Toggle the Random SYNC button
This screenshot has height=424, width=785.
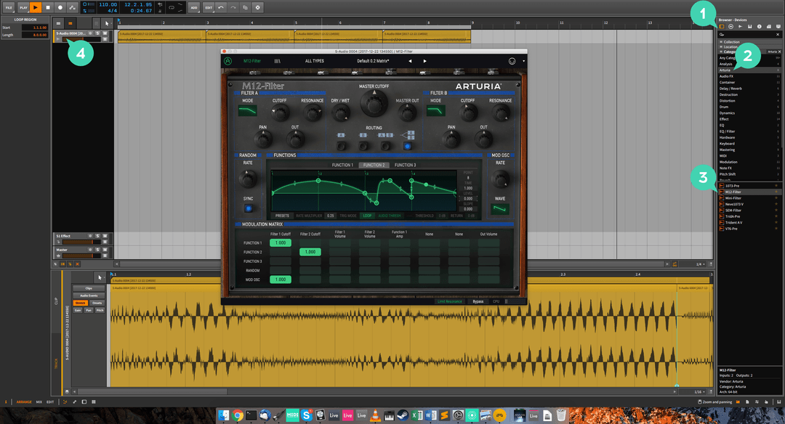248,208
